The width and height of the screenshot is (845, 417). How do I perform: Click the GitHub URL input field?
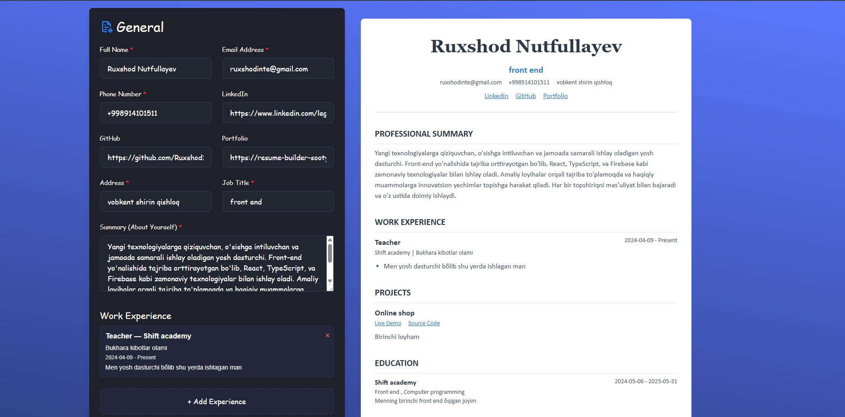click(x=155, y=157)
